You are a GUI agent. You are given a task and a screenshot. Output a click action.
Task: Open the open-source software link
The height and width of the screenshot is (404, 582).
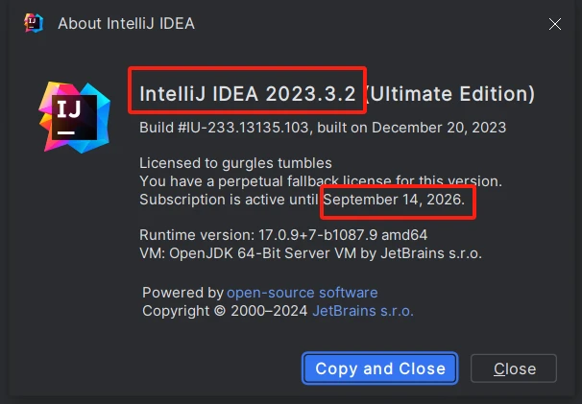(302, 293)
